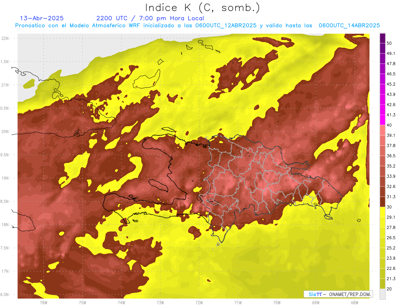
Task: Click the 70W longitude label
Action: pyautogui.click(x=277, y=302)
